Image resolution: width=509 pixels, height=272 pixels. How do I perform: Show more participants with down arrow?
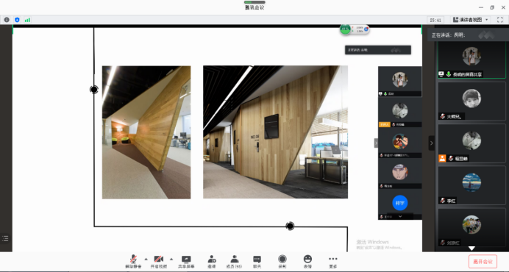(471, 248)
